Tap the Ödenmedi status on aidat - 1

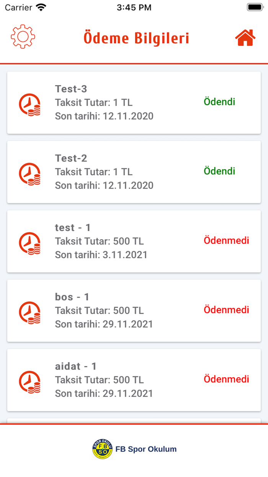(x=227, y=380)
